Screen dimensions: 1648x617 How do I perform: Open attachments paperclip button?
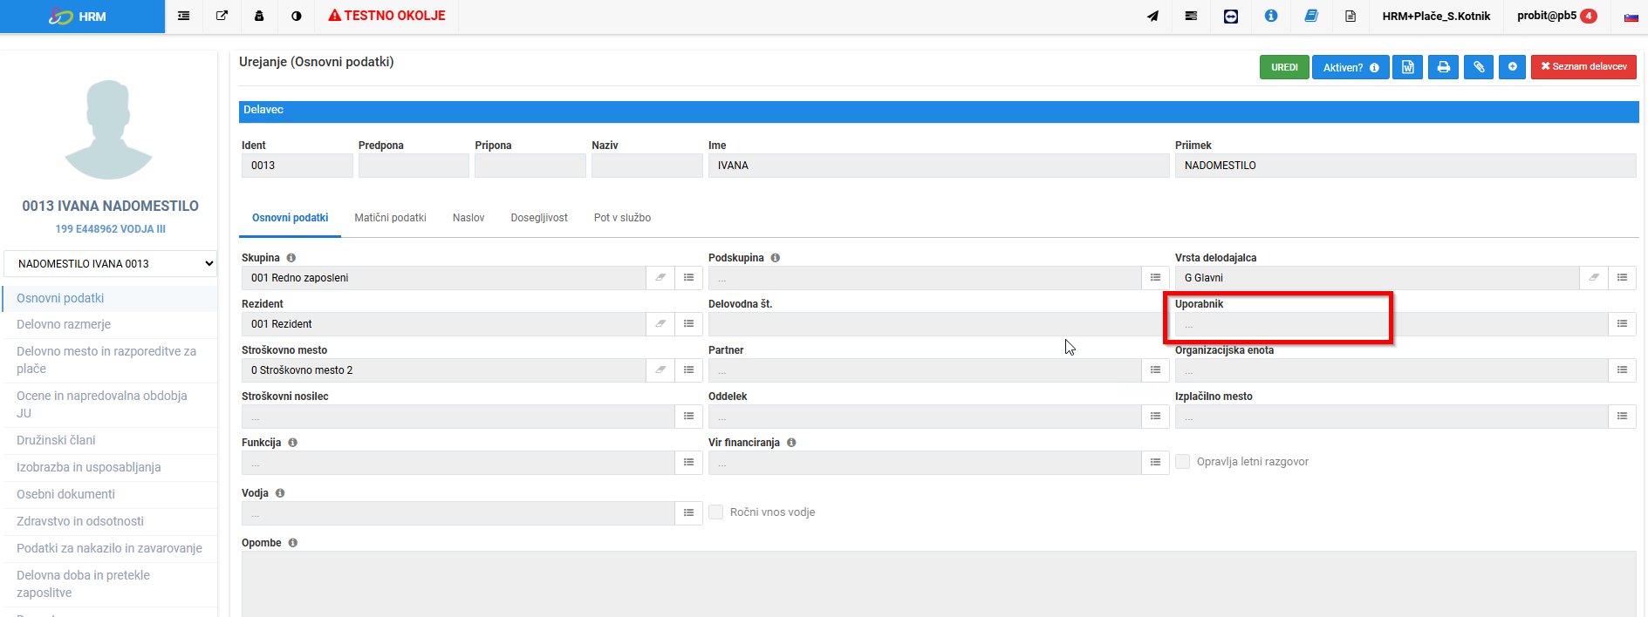[x=1479, y=67]
